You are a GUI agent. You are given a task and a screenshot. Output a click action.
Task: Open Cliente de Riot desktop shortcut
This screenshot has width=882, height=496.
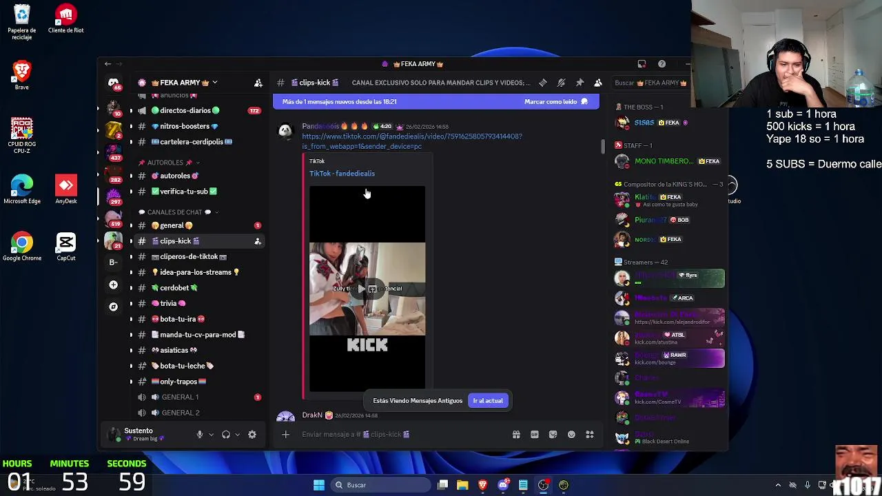point(66,19)
